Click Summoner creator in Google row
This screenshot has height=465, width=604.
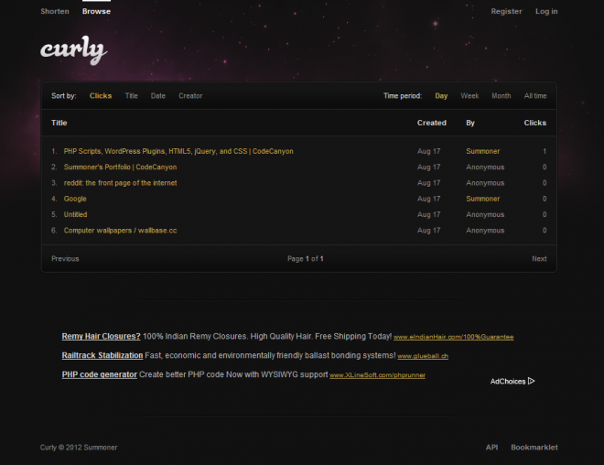pyautogui.click(x=483, y=199)
